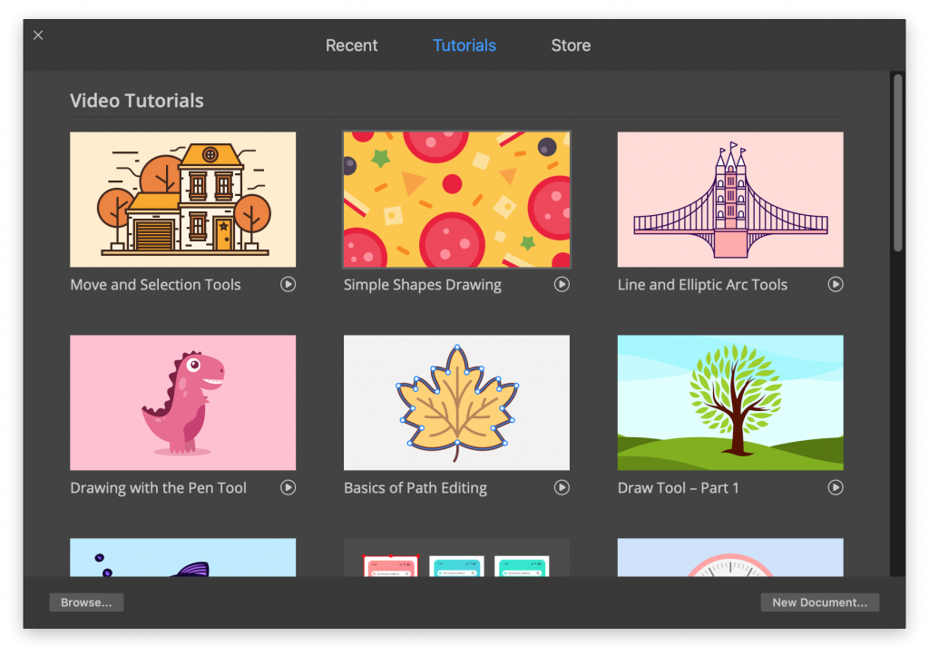Click the Basics of Path Editing title
The height and width of the screenshot is (656, 929).
416,488
